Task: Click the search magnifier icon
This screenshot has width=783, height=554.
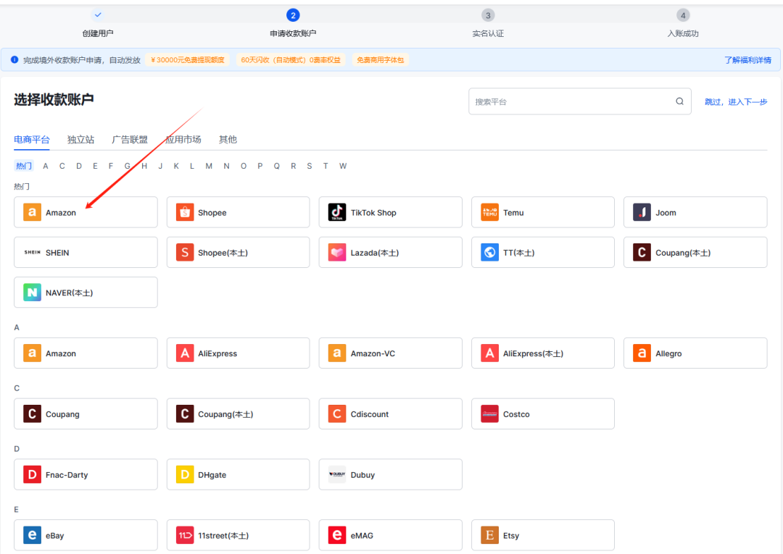Action: (679, 101)
